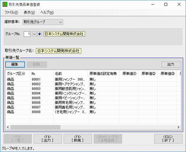Viewport: 186px width, 152px height.
Task: Open the ファイル(F) menu
Action: tap(11, 12)
